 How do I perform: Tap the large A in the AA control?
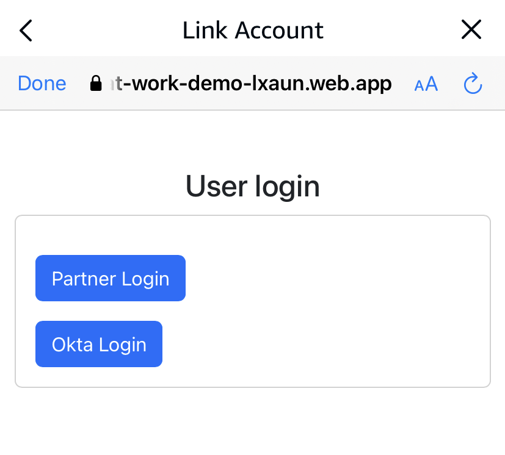tap(432, 84)
